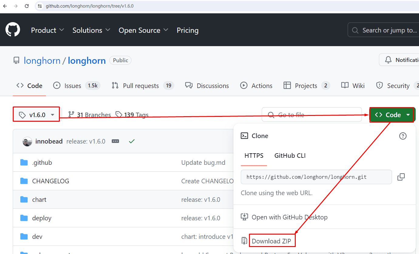The image size is (419, 254).
Task: Open the dev folder
Action: (37, 237)
